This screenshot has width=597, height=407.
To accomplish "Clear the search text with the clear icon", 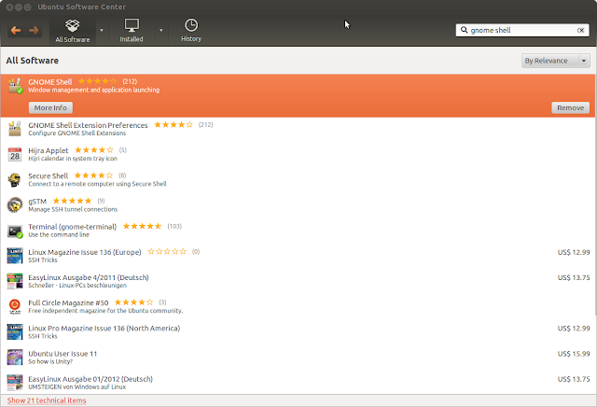I will tap(580, 30).
